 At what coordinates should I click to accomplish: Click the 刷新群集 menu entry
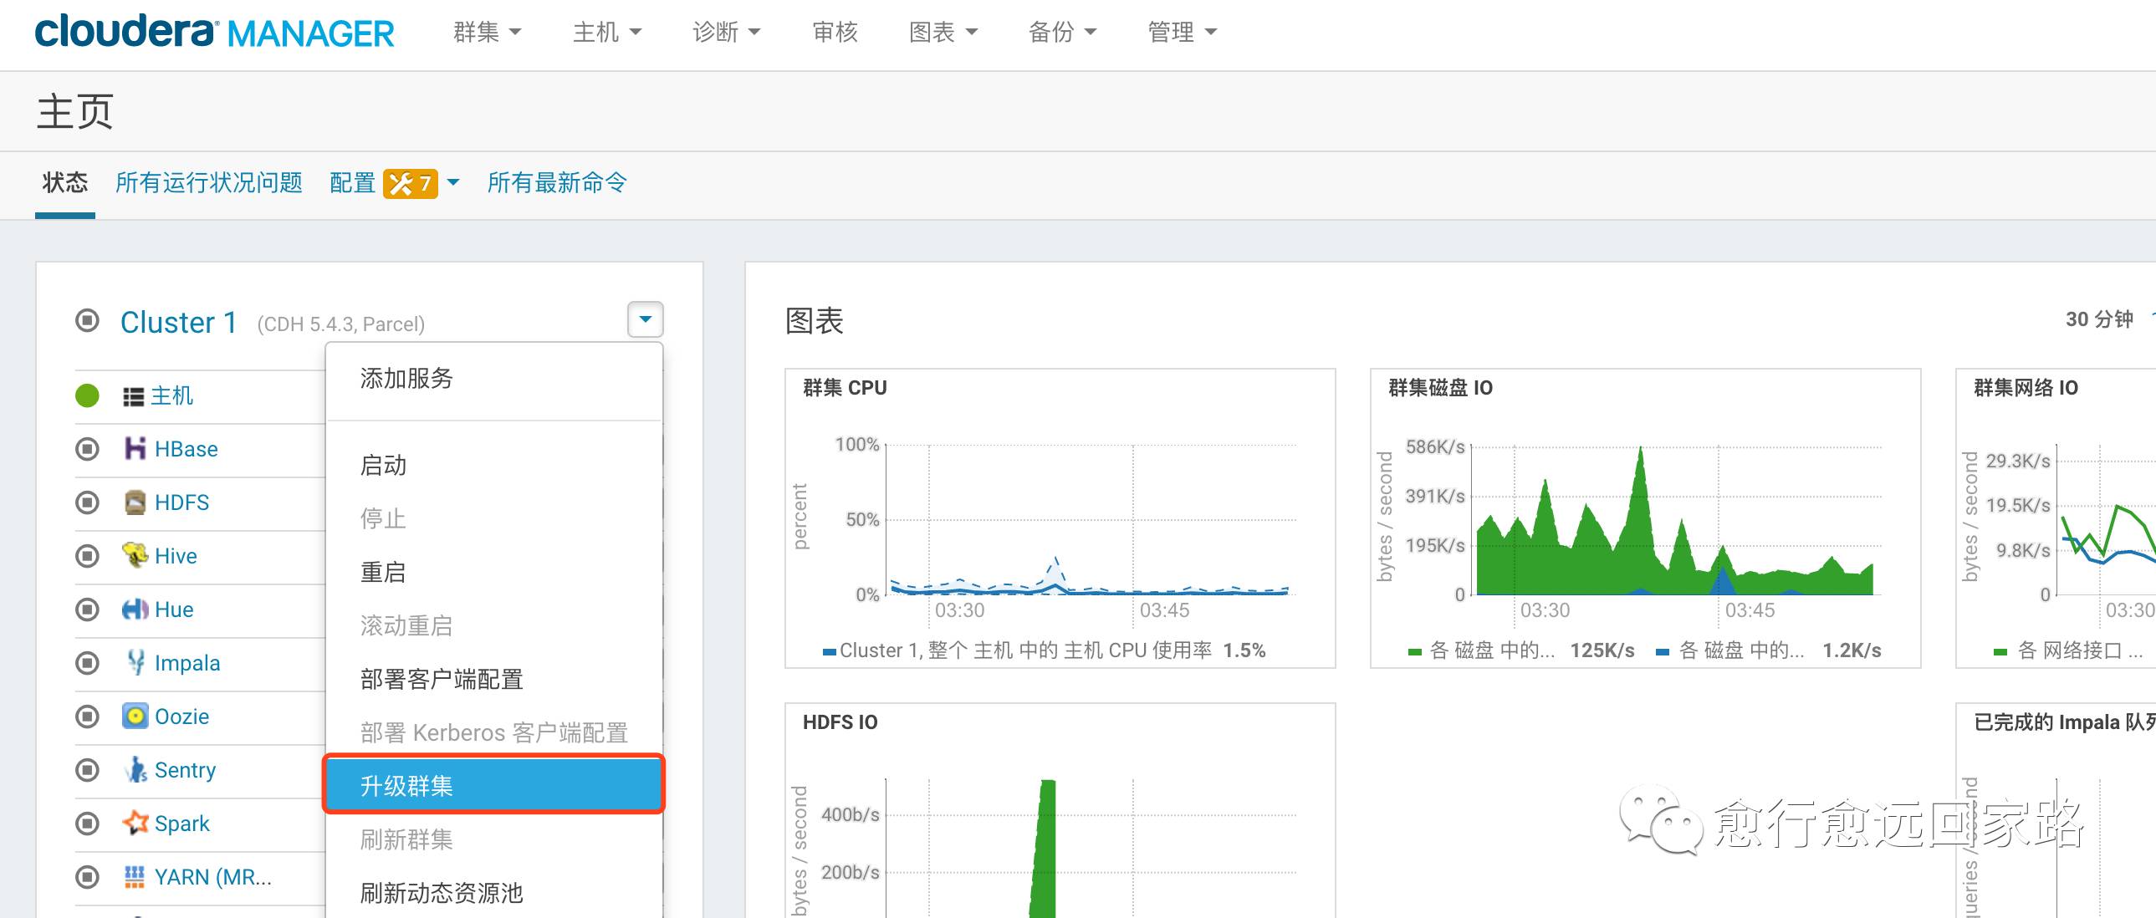click(493, 839)
